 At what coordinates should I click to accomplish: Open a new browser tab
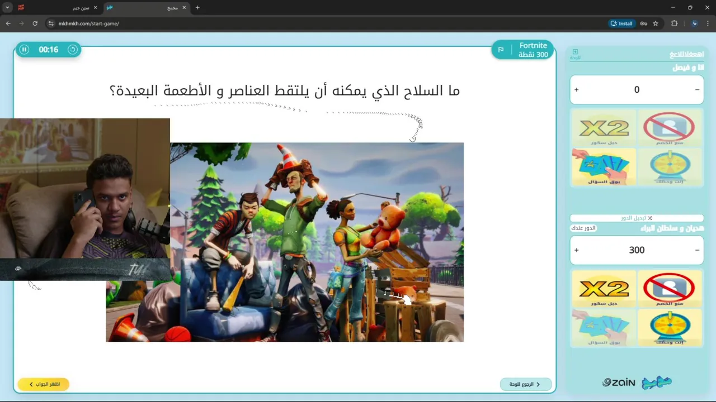[x=197, y=8]
